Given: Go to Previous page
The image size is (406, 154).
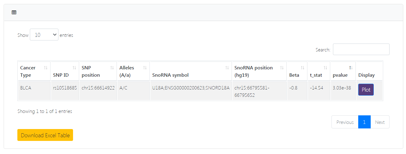Looking at the screenshot, I should 345,122.
